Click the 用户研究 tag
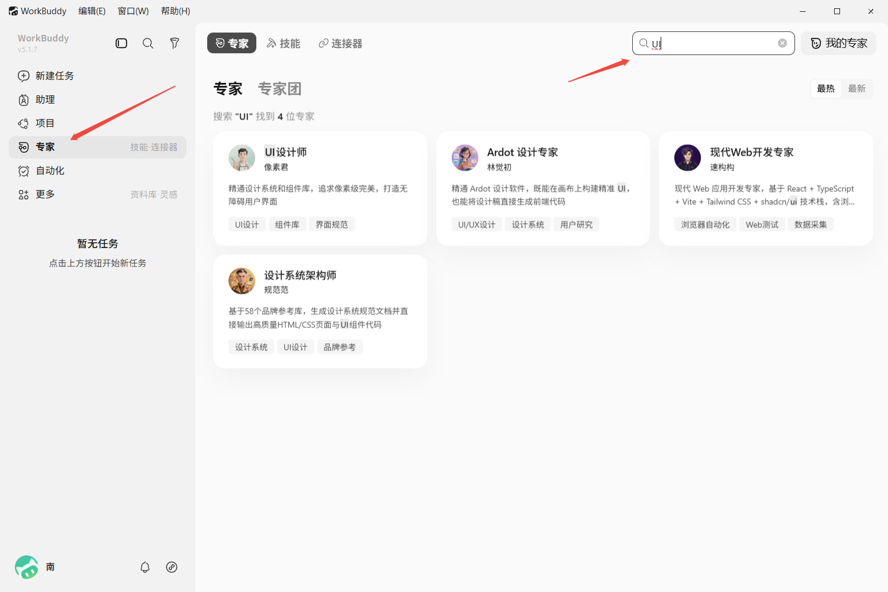Viewport: 888px width, 592px height. tap(576, 224)
